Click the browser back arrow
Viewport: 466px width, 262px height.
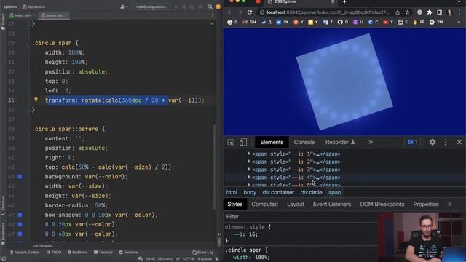point(230,12)
